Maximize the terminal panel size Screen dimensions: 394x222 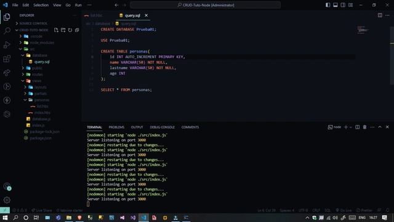tap(380, 127)
